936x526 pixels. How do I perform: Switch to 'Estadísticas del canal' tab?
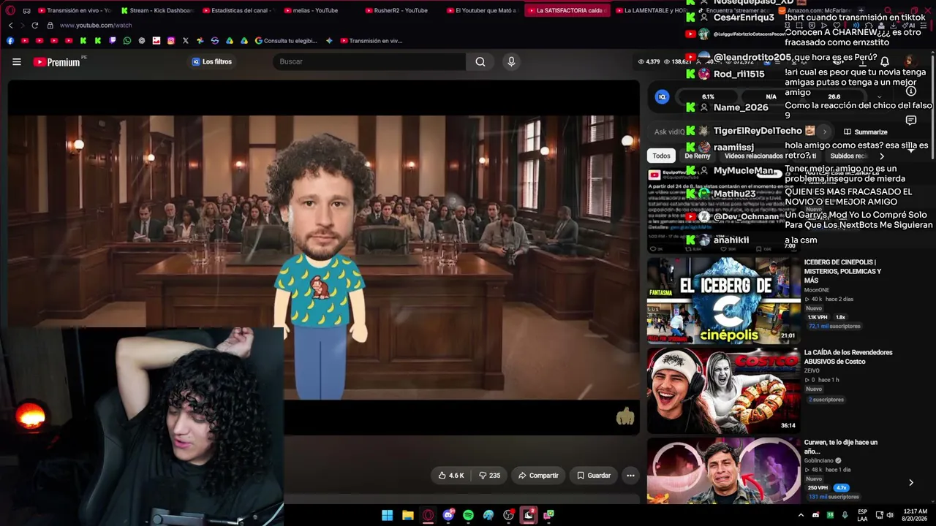pos(238,10)
